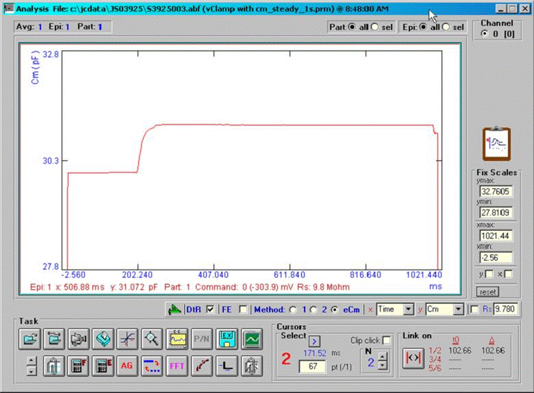
Task: Click the 1/2 cursor pair label
Action: [x=435, y=351]
